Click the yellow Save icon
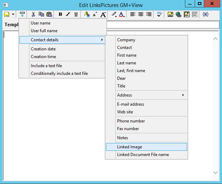The height and width of the screenshot is (184, 222). tap(6, 14)
